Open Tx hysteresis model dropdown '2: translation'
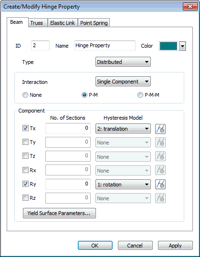Image resolution: width=200 pixels, height=257 pixels. click(123, 129)
